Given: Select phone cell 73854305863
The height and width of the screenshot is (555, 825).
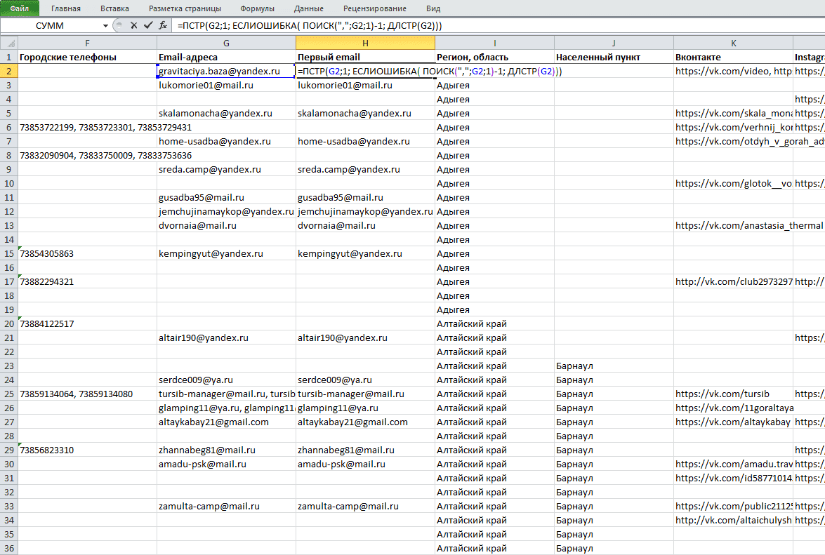Looking at the screenshot, I should [87, 253].
